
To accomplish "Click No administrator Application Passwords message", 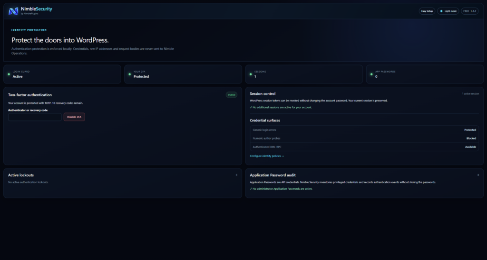I will [x=281, y=189].
